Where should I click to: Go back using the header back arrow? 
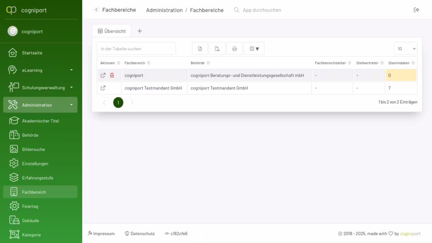96,10
